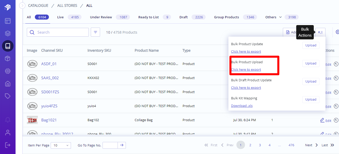339x154 pixels.
Task: Open the tag icon in sidebar
Action: tap(8, 96)
